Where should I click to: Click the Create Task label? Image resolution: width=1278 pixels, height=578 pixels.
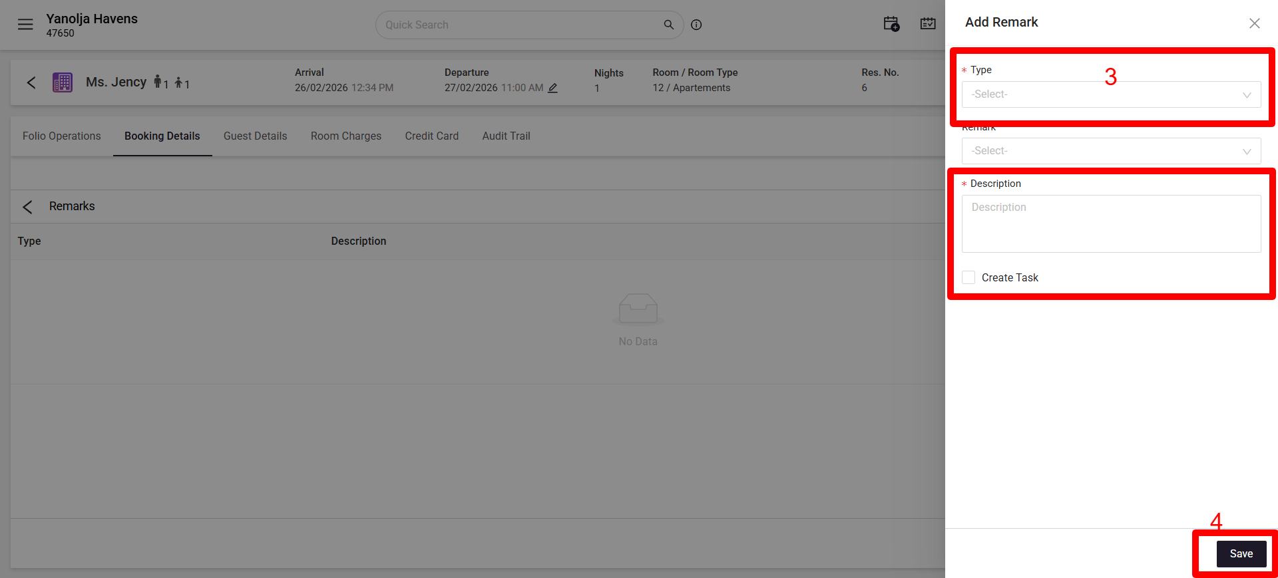tap(1010, 277)
